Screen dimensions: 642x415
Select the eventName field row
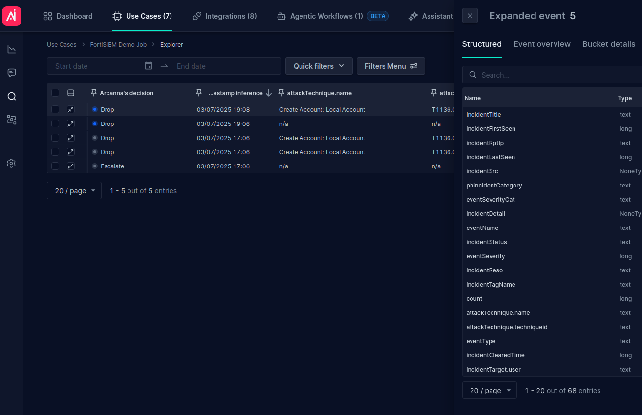click(x=552, y=228)
